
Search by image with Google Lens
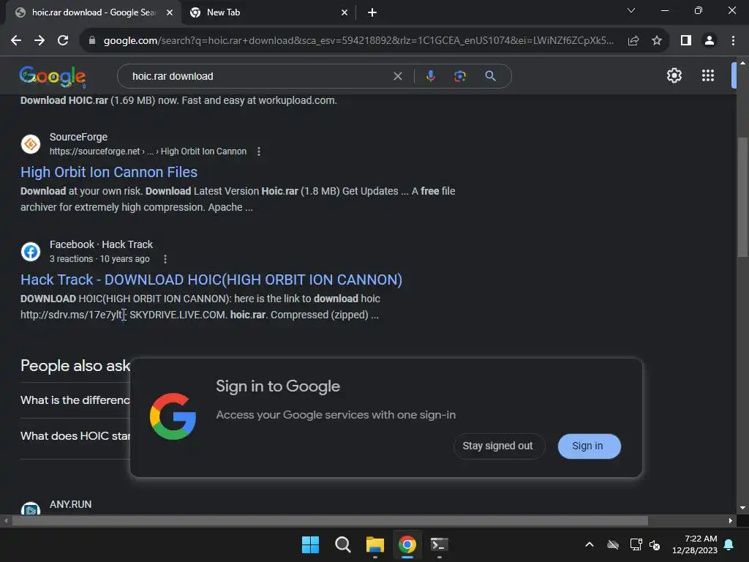tap(459, 76)
